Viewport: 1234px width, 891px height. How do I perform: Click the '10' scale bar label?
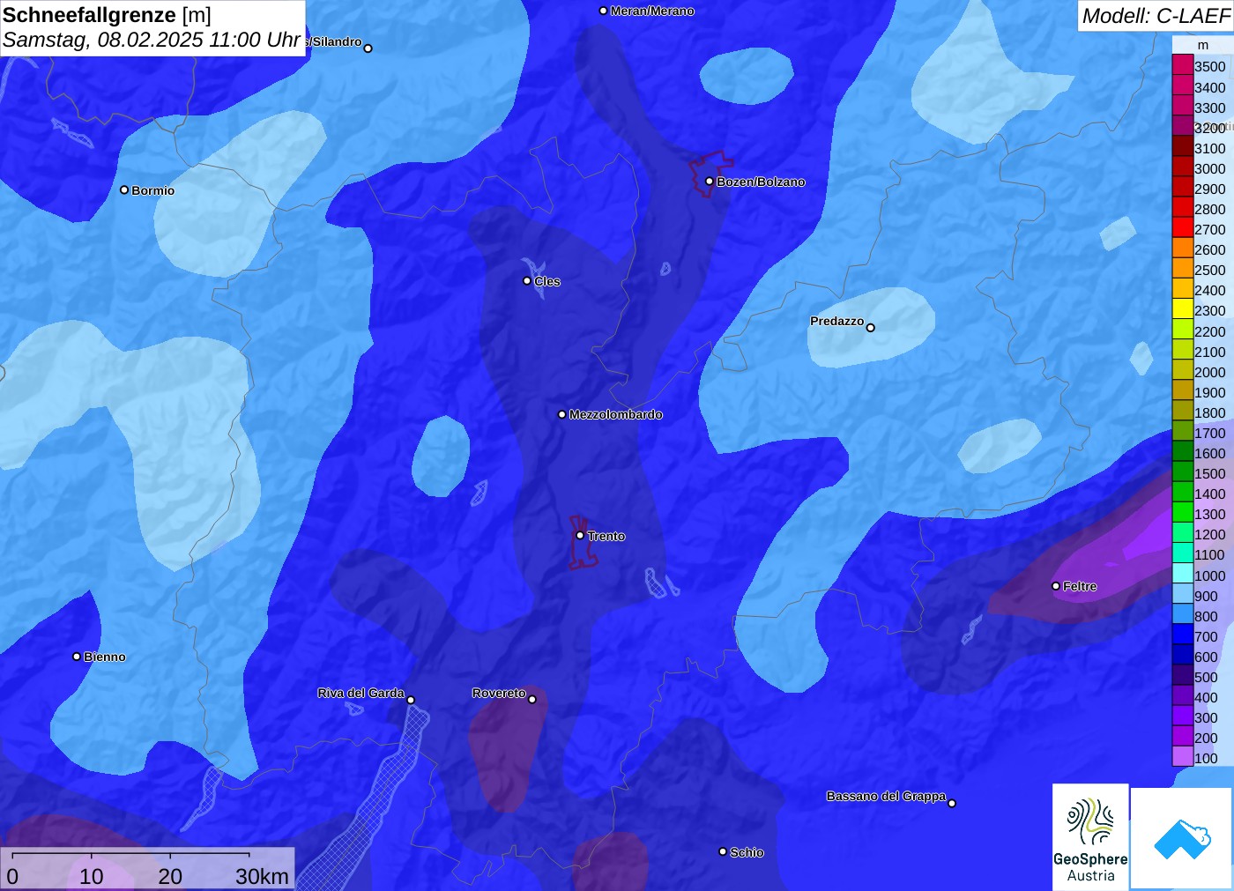click(92, 876)
